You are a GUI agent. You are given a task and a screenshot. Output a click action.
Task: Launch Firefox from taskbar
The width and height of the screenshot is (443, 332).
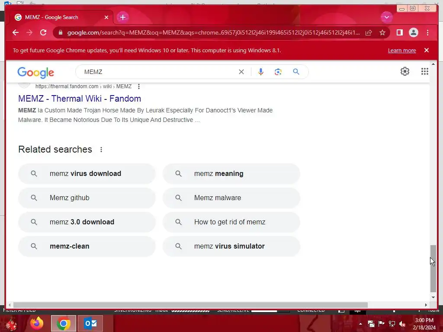pyautogui.click(x=37, y=323)
